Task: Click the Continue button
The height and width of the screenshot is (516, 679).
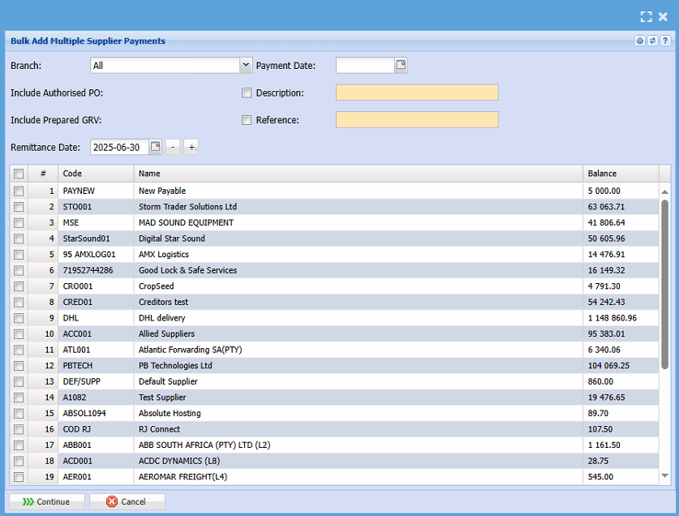Action: pos(46,501)
